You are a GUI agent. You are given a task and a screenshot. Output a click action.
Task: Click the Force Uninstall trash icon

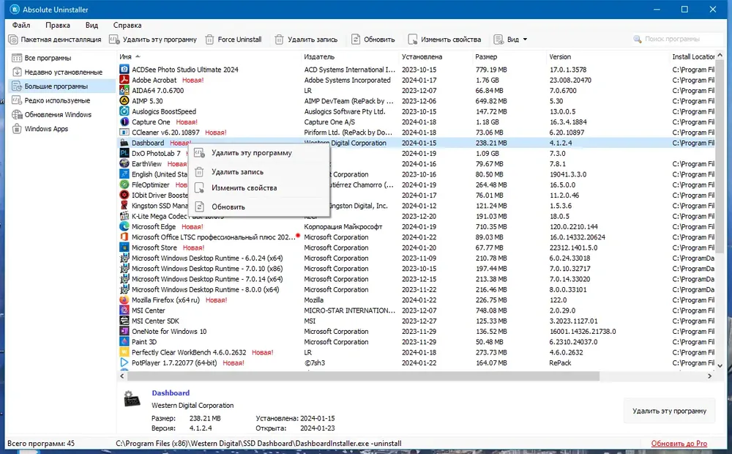click(x=209, y=40)
